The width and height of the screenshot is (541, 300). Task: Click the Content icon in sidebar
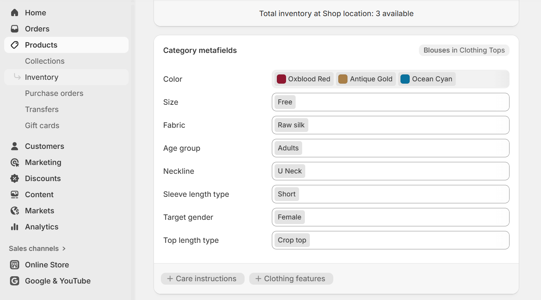pos(14,194)
